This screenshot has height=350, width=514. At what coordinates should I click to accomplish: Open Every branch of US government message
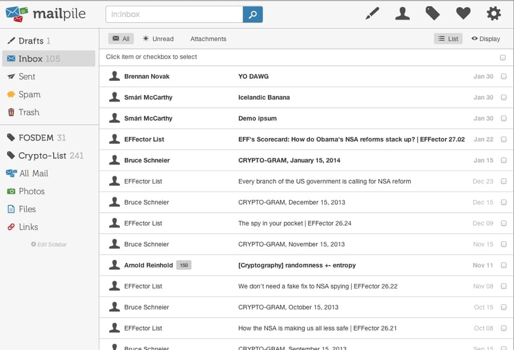pos(324,181)
